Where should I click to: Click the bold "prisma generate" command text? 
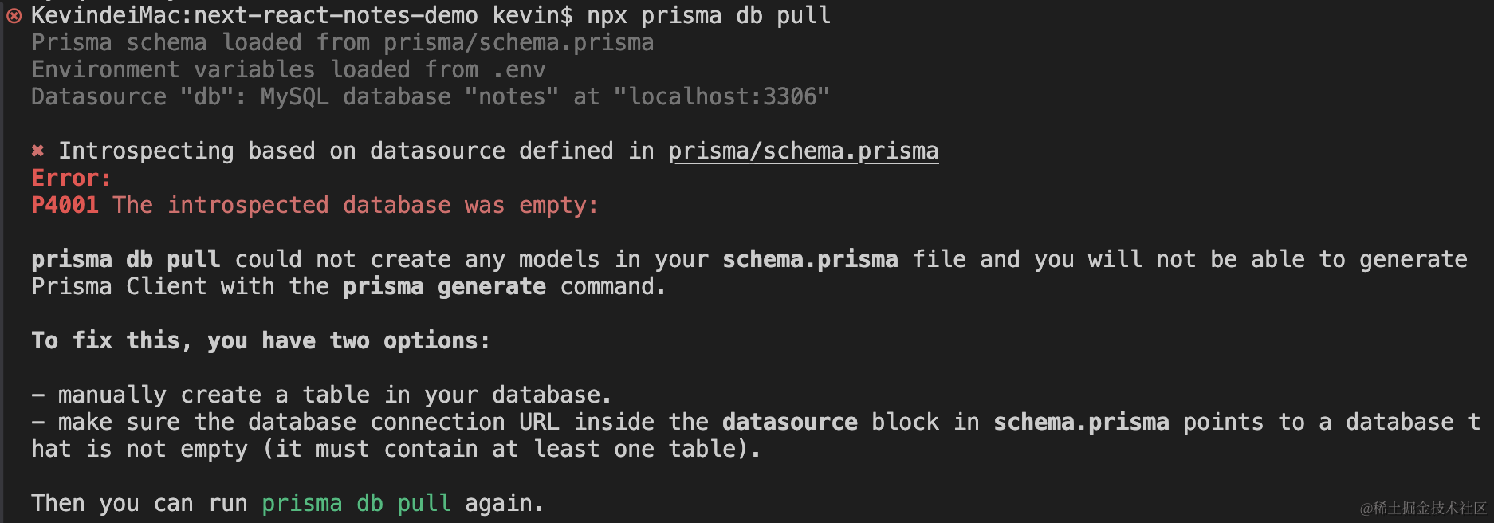pyautogui.click(x=444, y=286)
